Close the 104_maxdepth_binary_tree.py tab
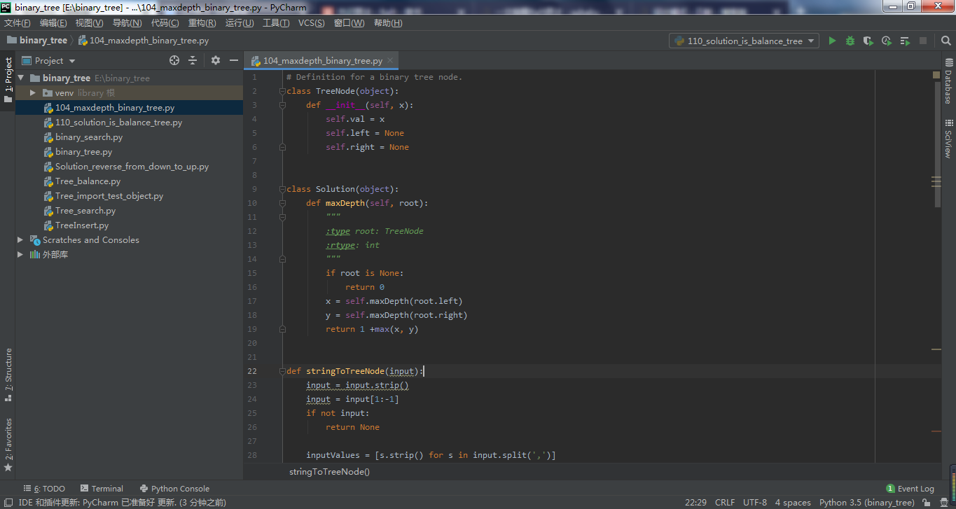Image resolution: width=956 pixels, height=509 pixels. point(390,61)
